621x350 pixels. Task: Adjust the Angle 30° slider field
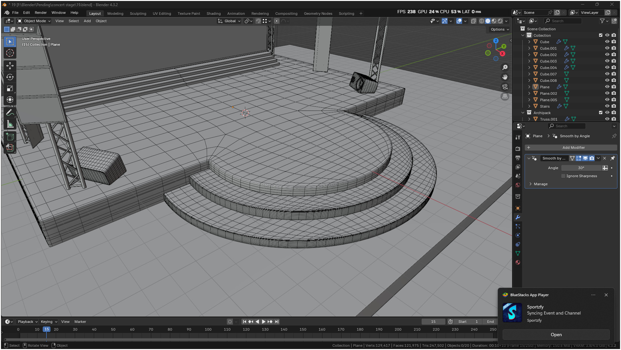(581, 168)
